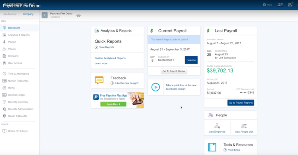This screenshot has height=155, width=298.
Task: Open the View People List link text
Action: pyautogui.click(x=244, y=132)
